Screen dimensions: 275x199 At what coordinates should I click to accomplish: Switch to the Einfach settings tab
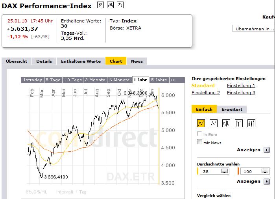(204, 109)
